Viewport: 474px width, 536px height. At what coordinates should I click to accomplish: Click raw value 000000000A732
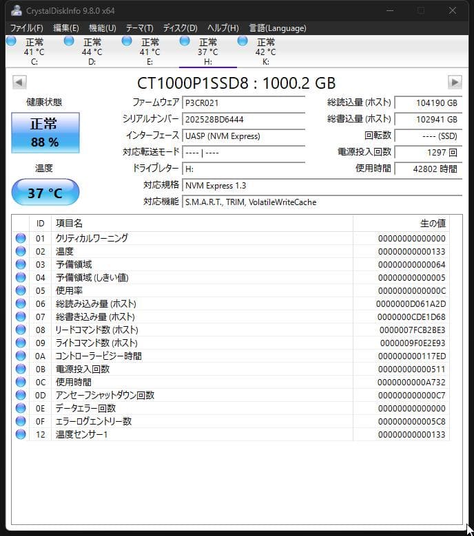[411, 382]
